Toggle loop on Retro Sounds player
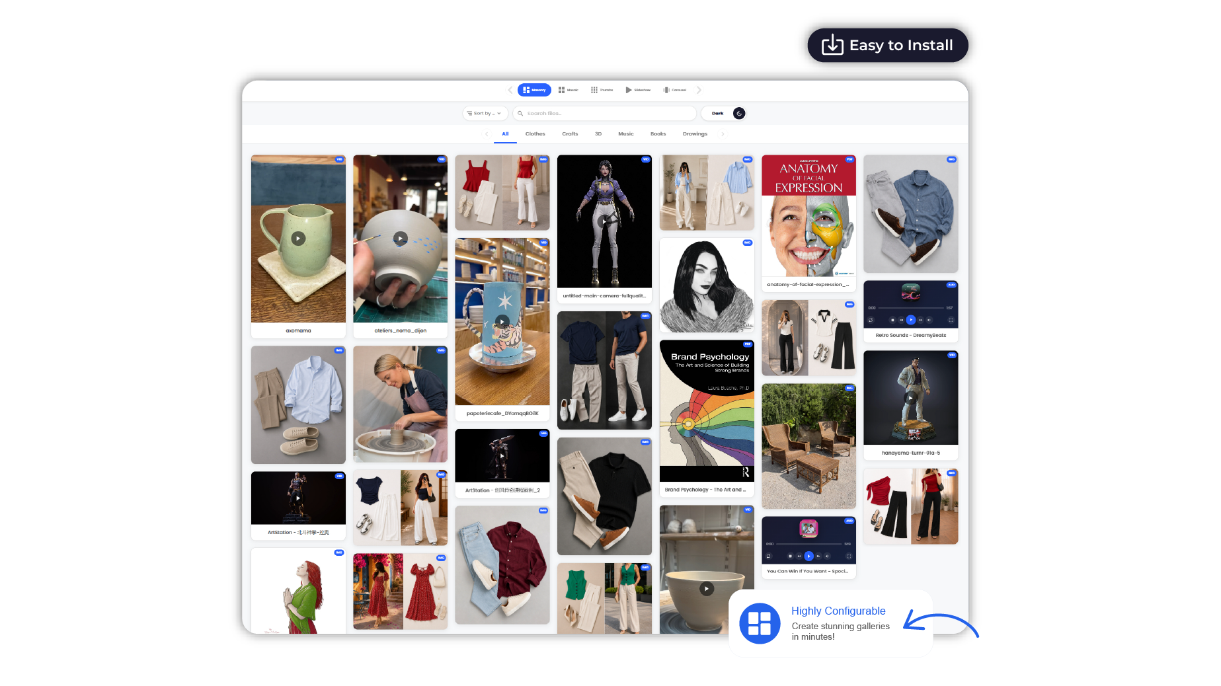The width and height of the screenshot is (1221, 686). 871,320
